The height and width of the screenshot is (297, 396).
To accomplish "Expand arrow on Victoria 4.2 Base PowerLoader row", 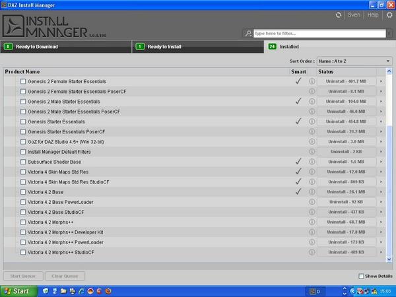I will pos(381,202).
